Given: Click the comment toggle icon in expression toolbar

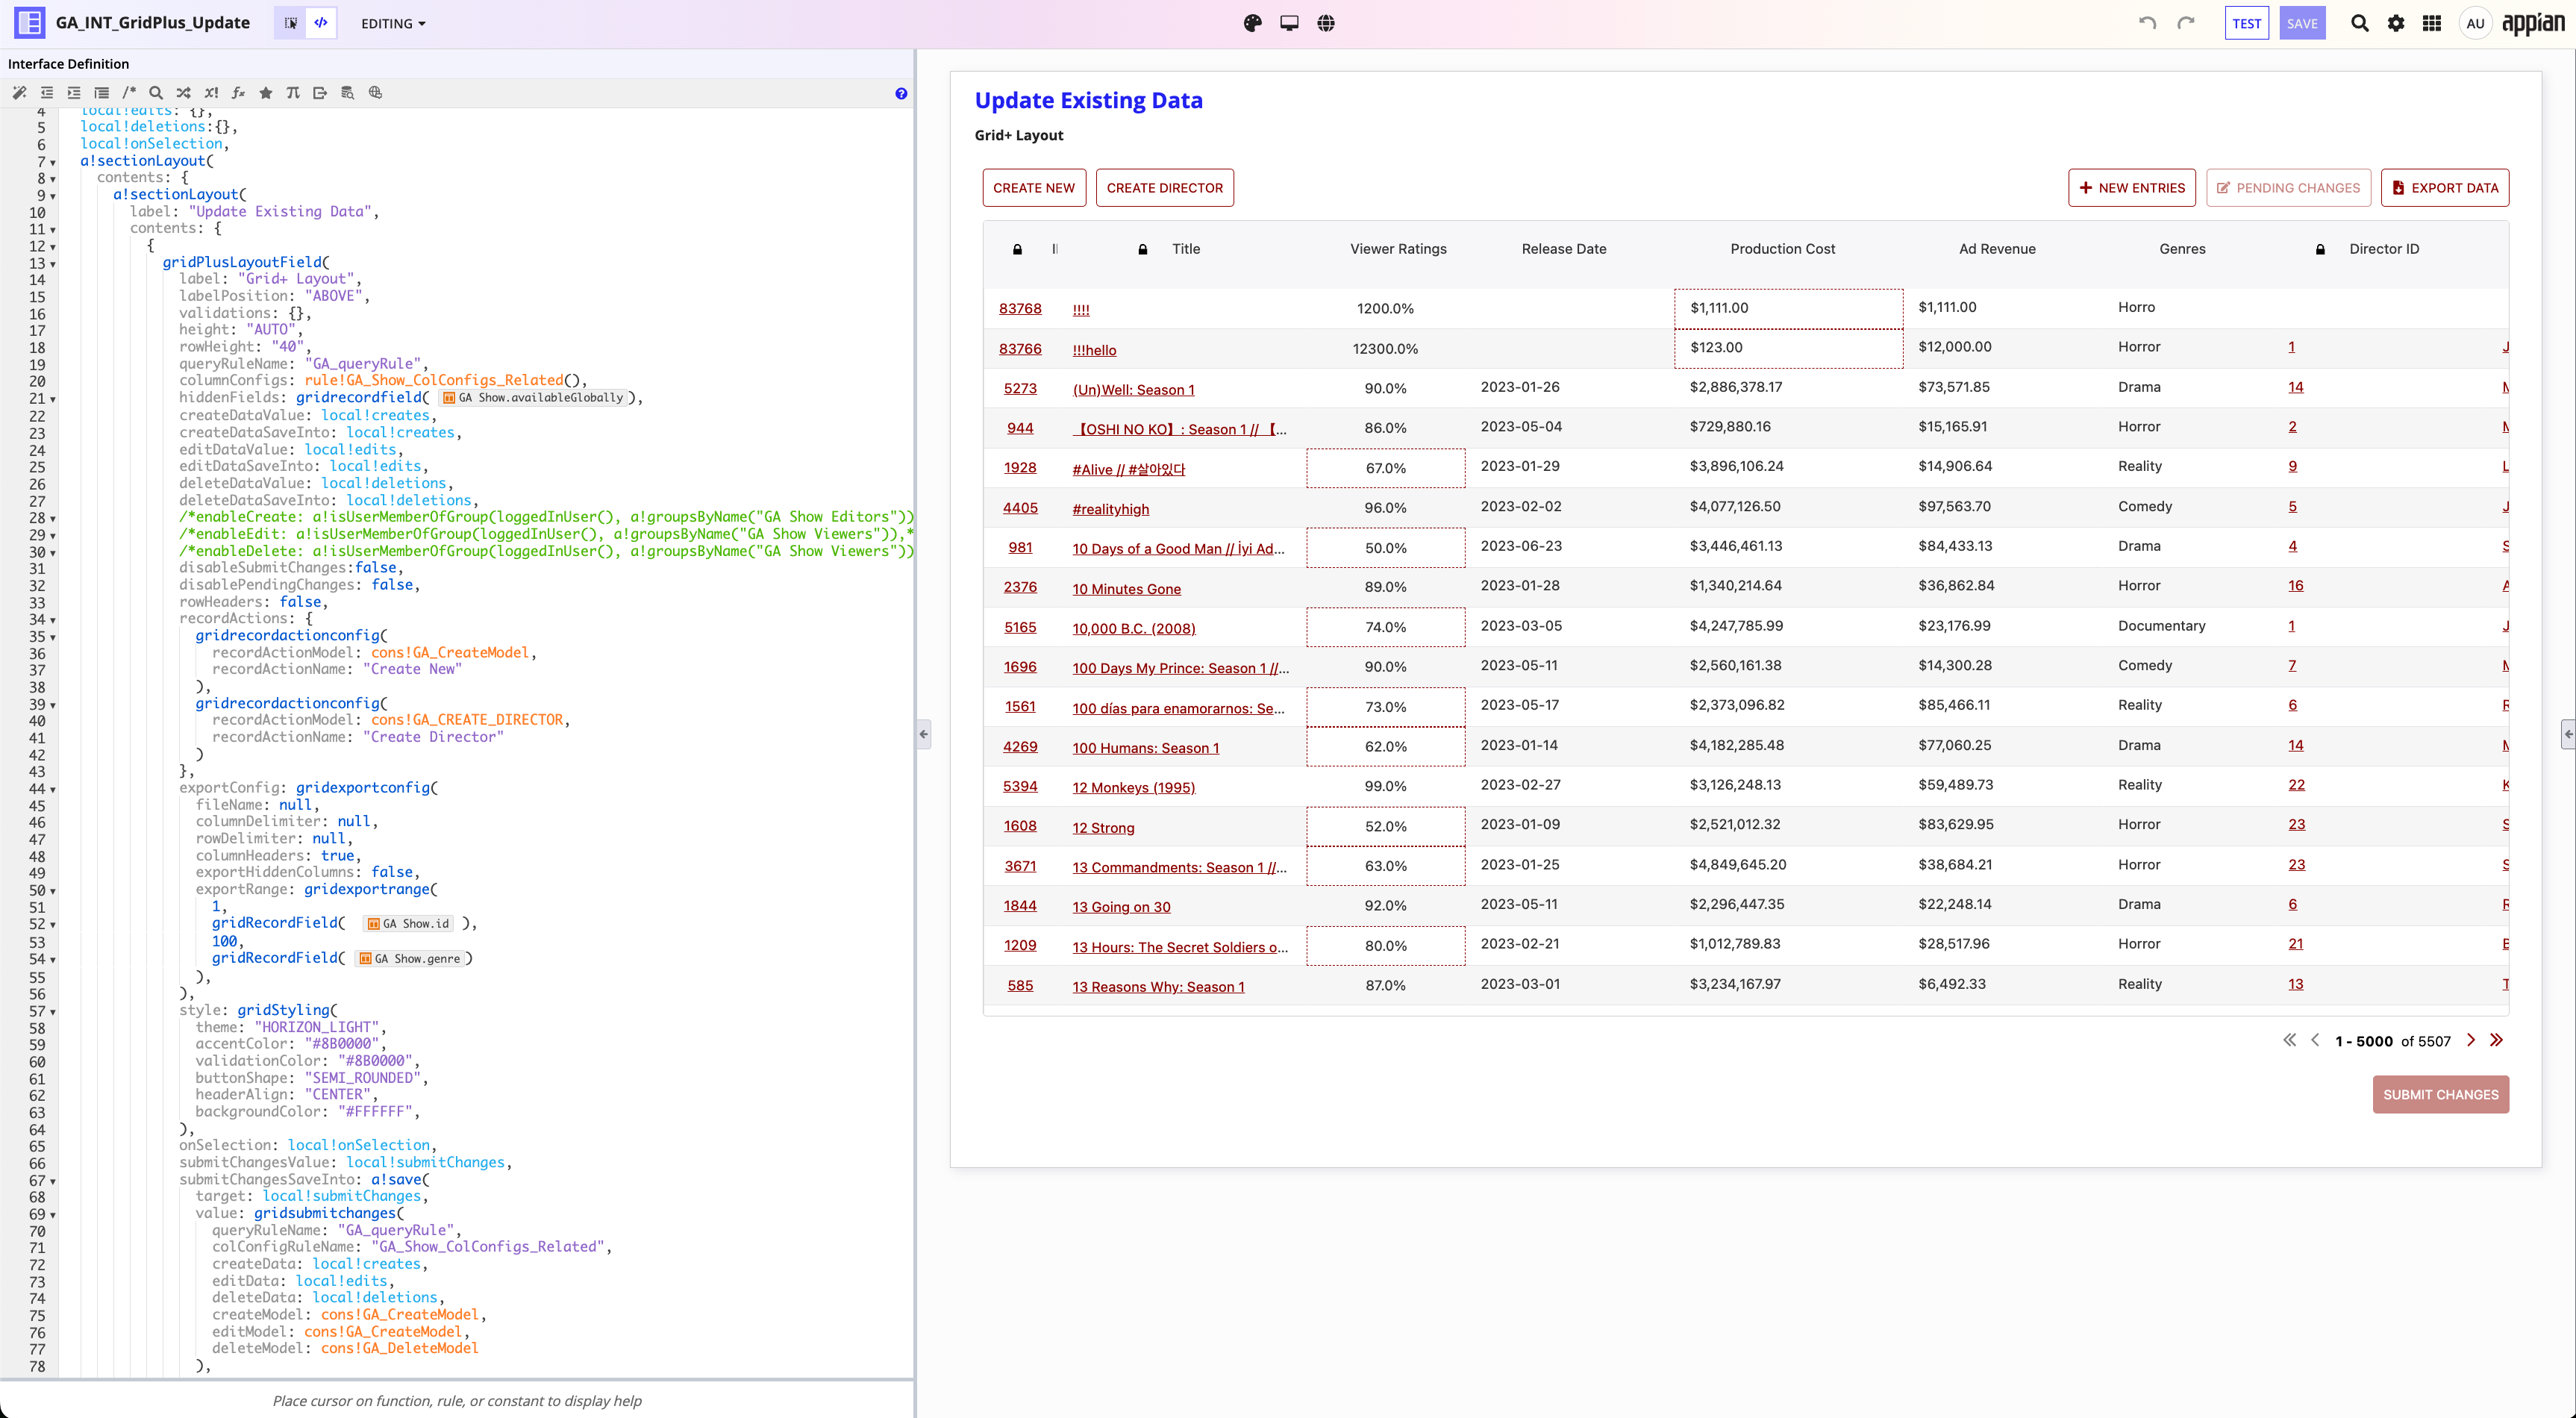Looking at the screenshot, I should click(129, 93).
